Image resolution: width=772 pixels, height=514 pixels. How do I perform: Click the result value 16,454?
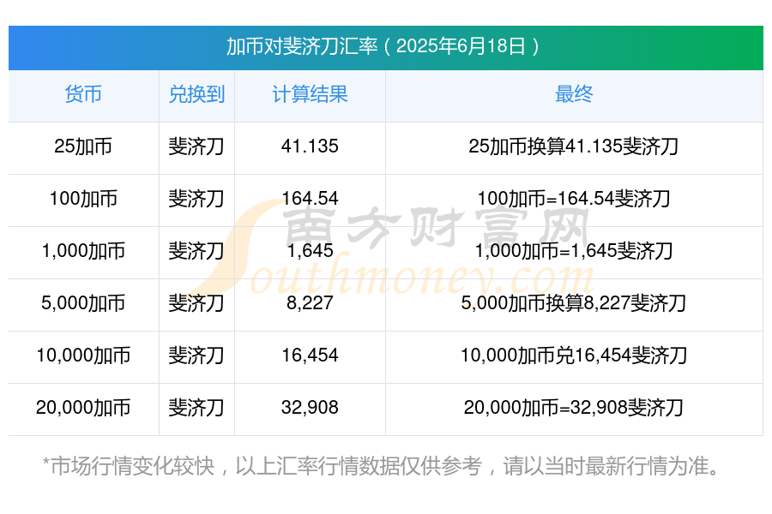(x=310, y=356)
